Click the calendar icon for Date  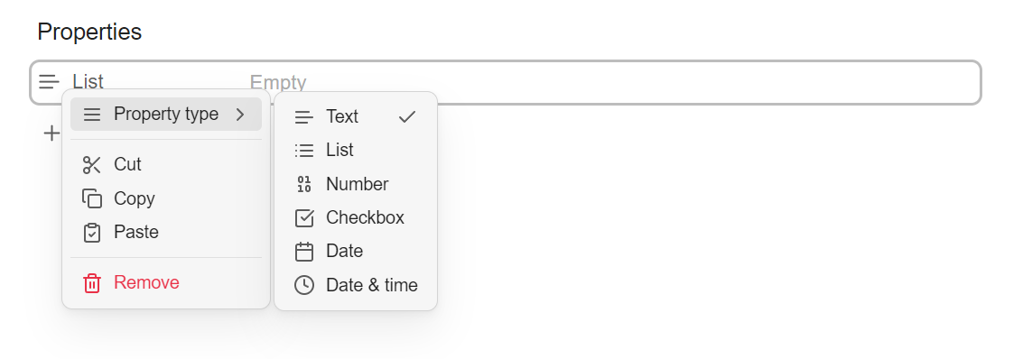click(303, 252)
